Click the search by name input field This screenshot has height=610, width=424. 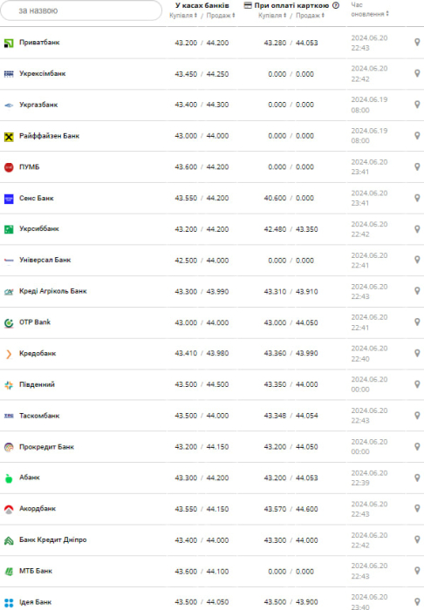(81, 10)
